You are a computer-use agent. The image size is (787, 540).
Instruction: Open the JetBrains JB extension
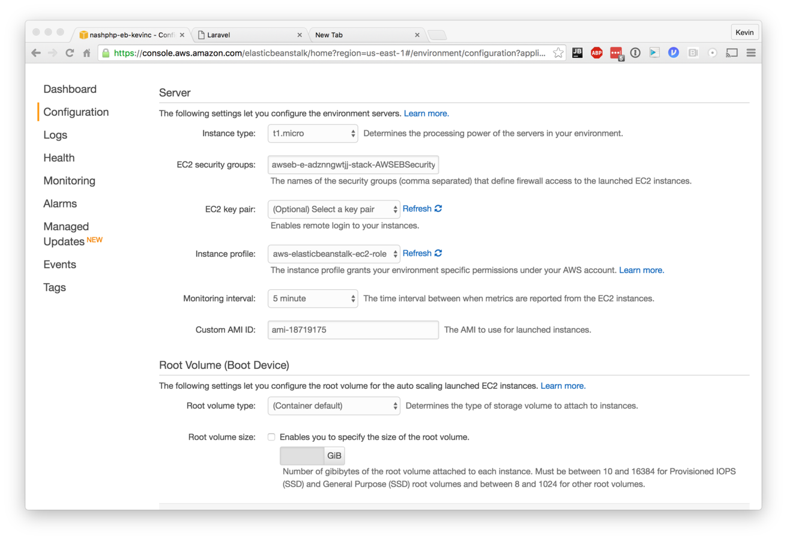[x=577, y=53]
